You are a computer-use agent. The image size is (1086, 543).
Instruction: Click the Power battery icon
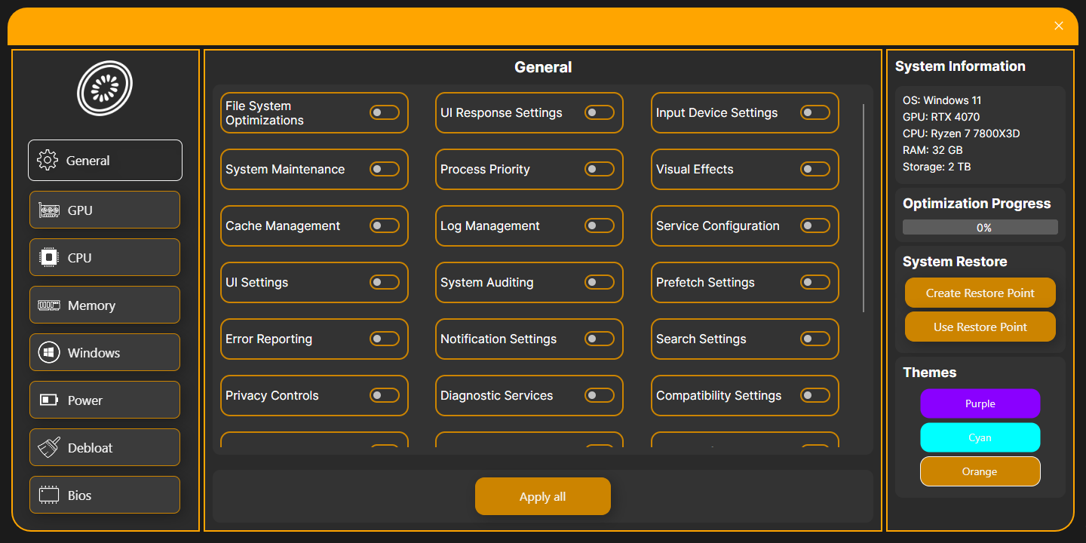(49, 400)
